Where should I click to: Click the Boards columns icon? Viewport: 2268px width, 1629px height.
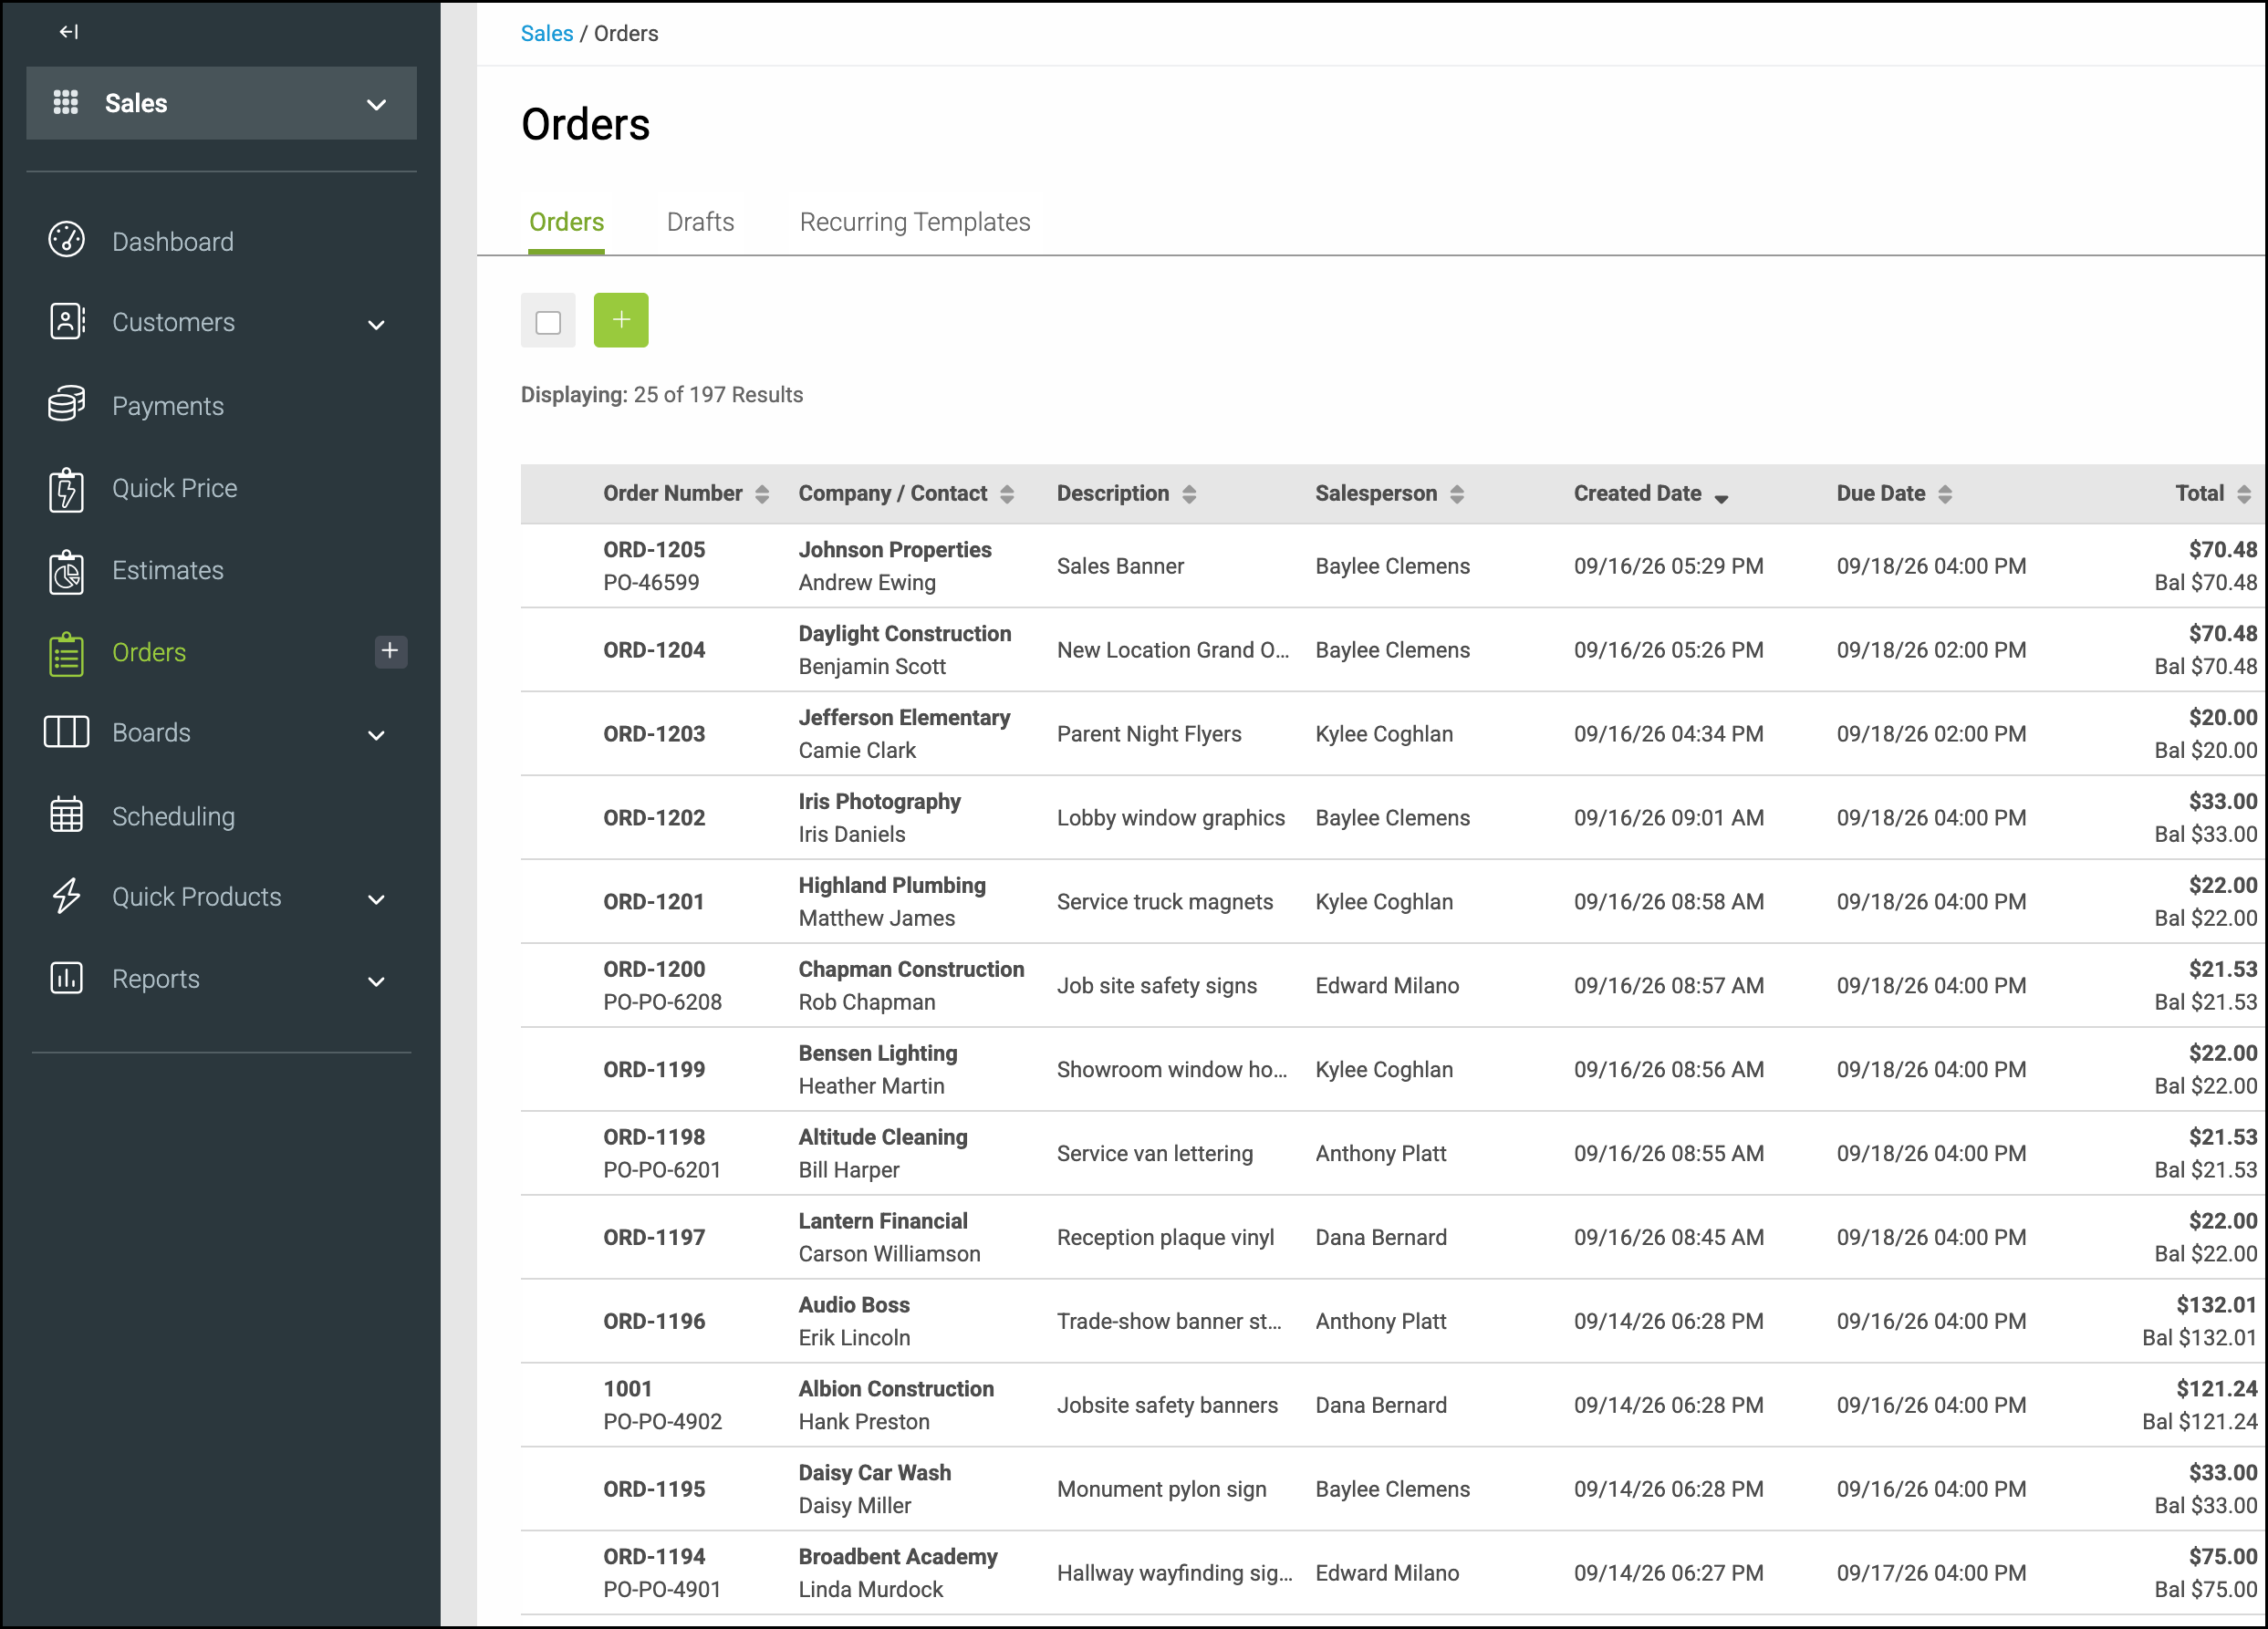67,732
